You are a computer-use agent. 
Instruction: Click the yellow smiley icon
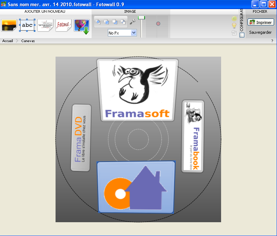click(x=234, y=19)
